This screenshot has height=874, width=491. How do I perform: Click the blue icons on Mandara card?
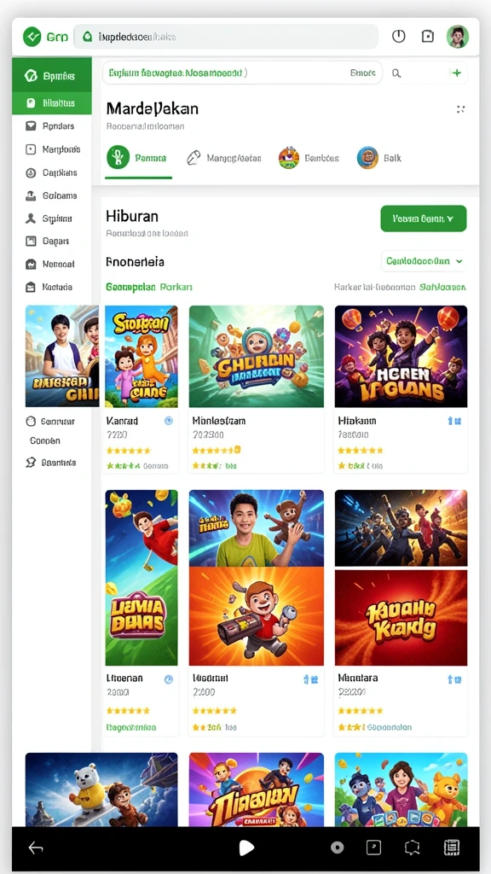(454, 679)
